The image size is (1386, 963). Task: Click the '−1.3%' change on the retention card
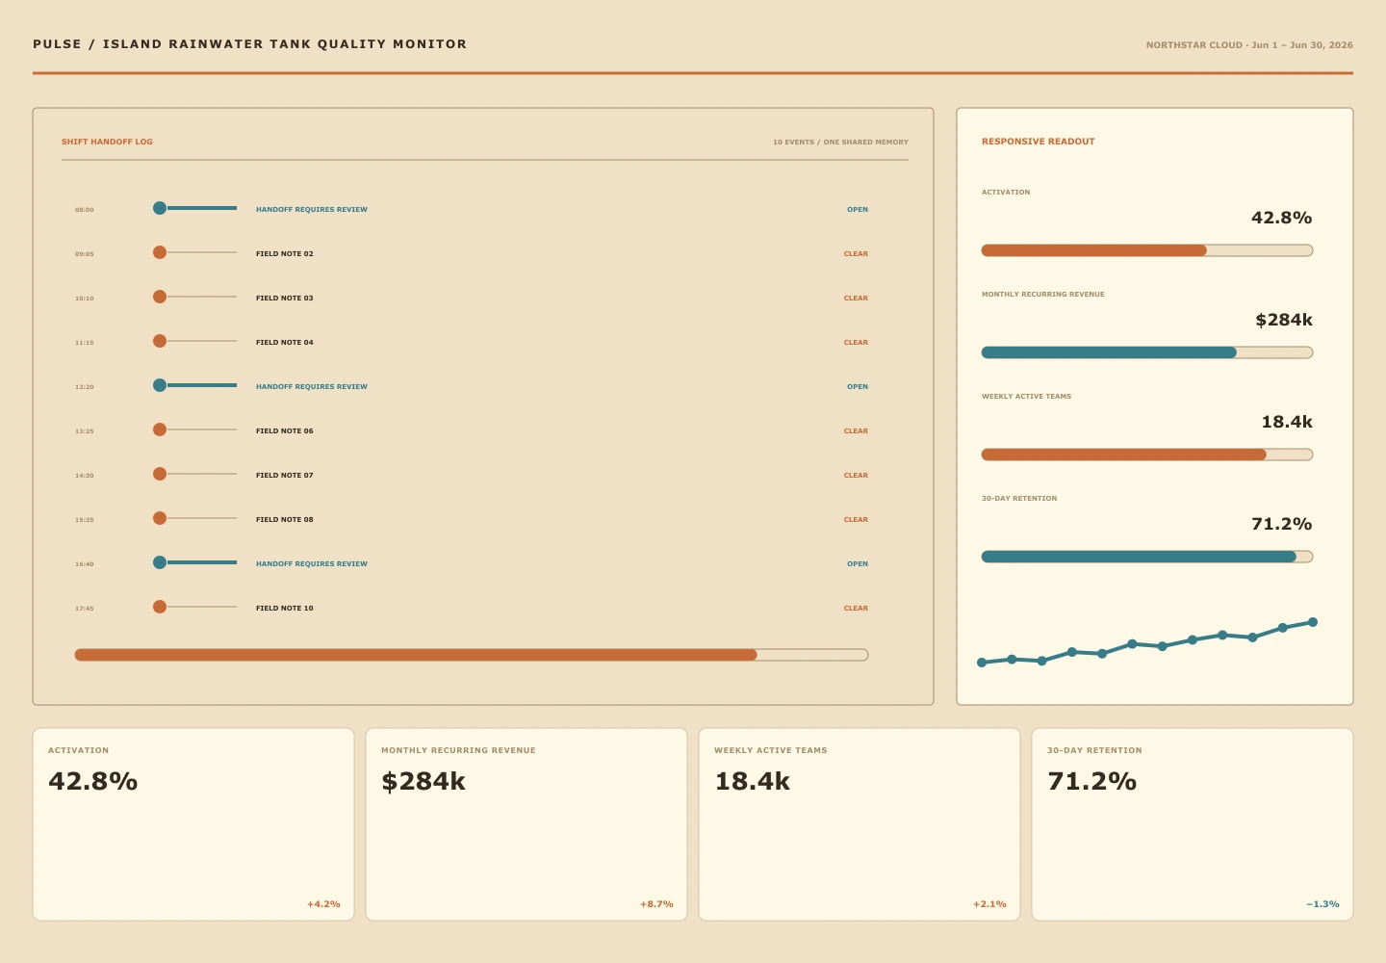1322,904
